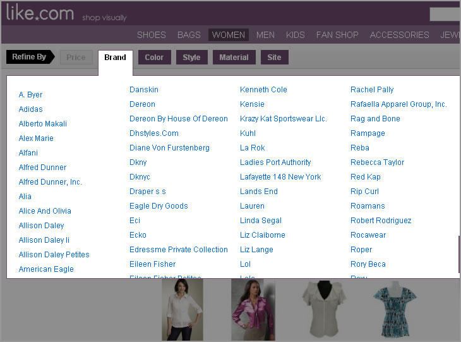Select the Dknyc brand
Viewport: 461px width, 342px height.
click(x=140, y=177)
